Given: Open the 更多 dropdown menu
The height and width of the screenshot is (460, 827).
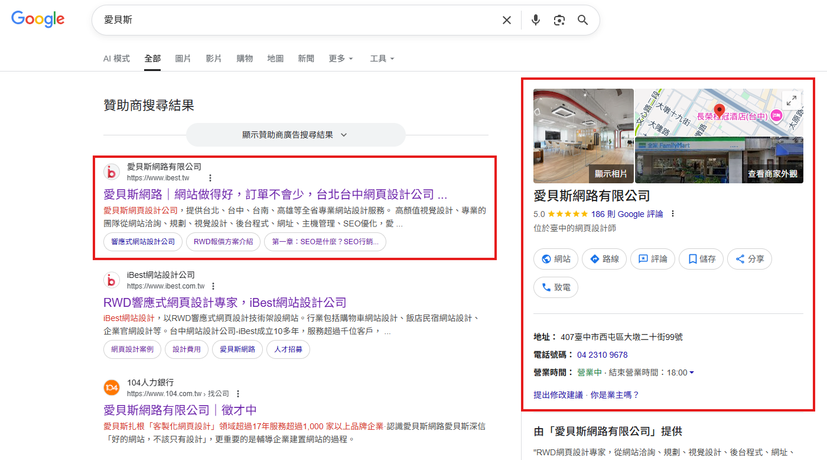Looking at the screenshot, I should coord(341,59).
